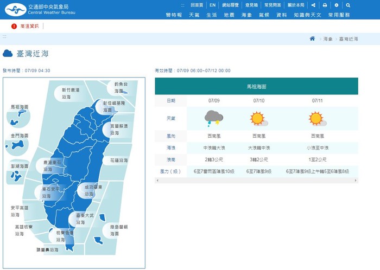Viewport: 380px width, 270px height.
Task: Select 馬祖海面 region on map
Action: [x=20, y=108]
